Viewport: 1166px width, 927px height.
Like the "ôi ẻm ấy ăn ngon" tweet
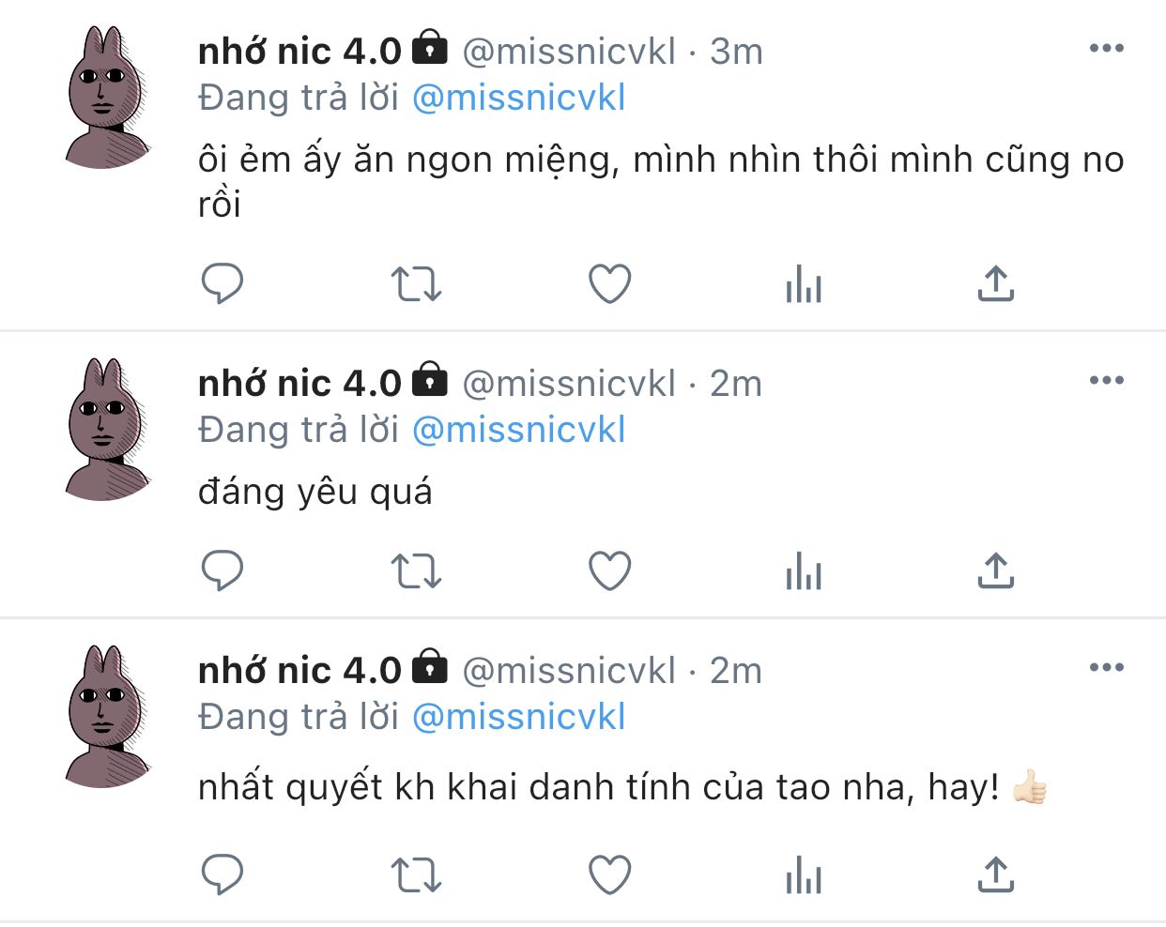click(x=609, y=283)
